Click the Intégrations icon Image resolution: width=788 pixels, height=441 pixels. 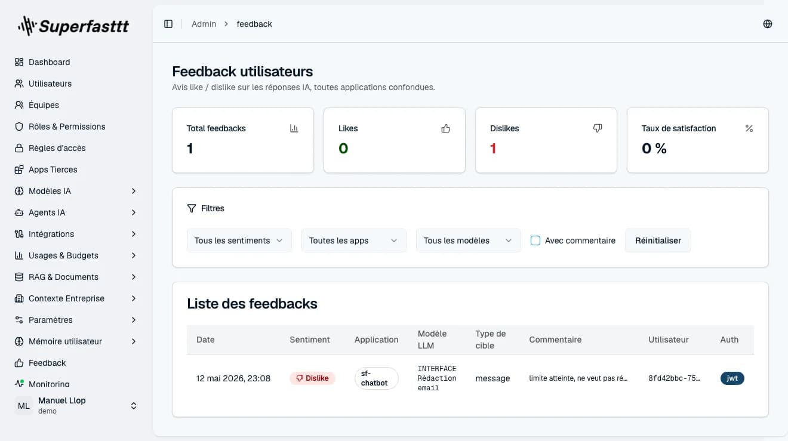click(19, 234)
